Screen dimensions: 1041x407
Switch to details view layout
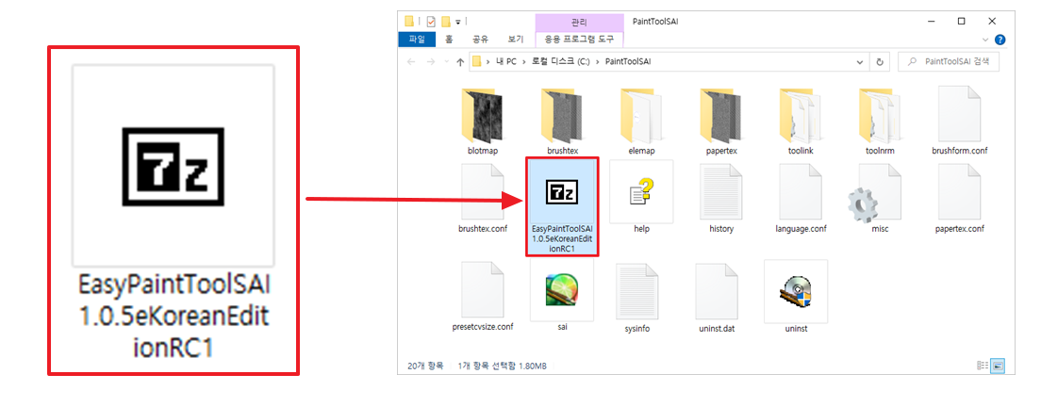click(983, 366)
